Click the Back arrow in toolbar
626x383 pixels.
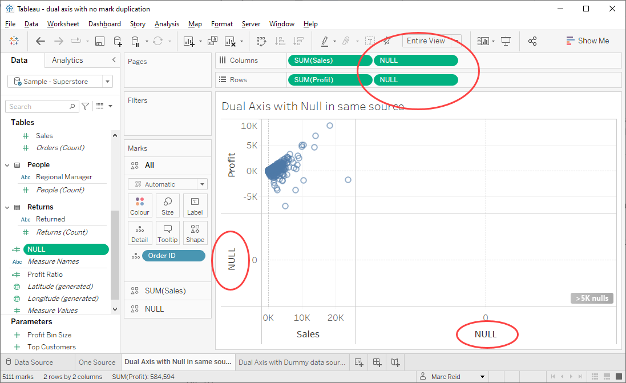coord(41,41)
